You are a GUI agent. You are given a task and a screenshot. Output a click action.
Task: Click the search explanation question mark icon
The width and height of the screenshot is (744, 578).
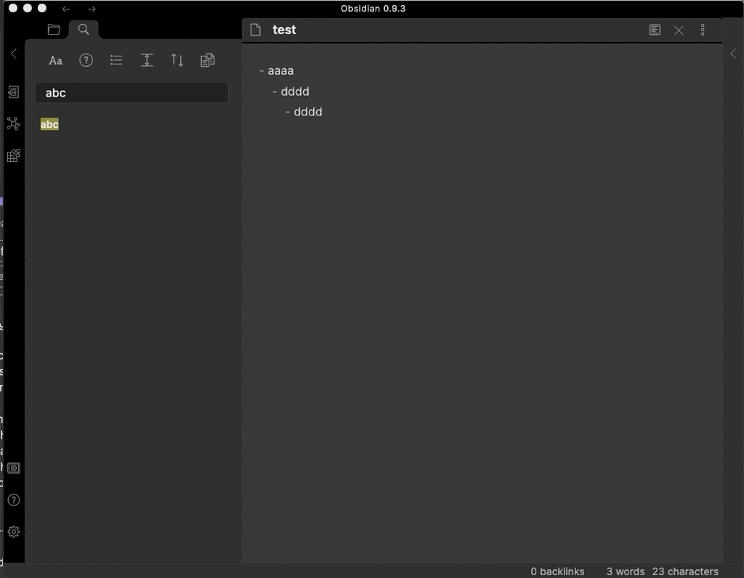click(86, 60)
